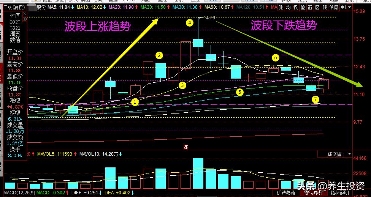Image resolution: width=371 pixels, height=197 pixels.
Task: Click the 预 forecast toolbar button
Action: [325, 7]
